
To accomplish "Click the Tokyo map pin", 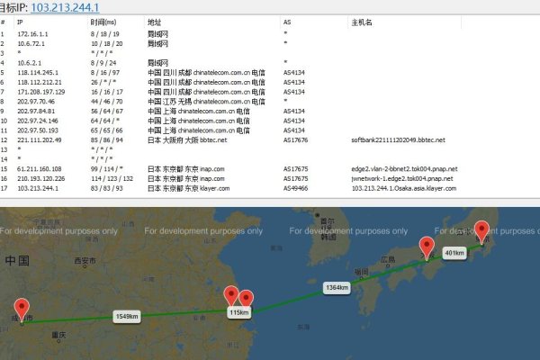I will (481, 232).
